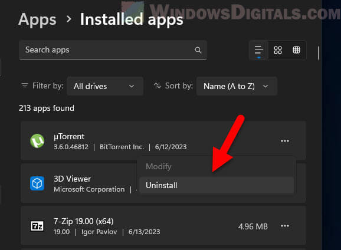Focus the Search apps field

click(113, 50)
